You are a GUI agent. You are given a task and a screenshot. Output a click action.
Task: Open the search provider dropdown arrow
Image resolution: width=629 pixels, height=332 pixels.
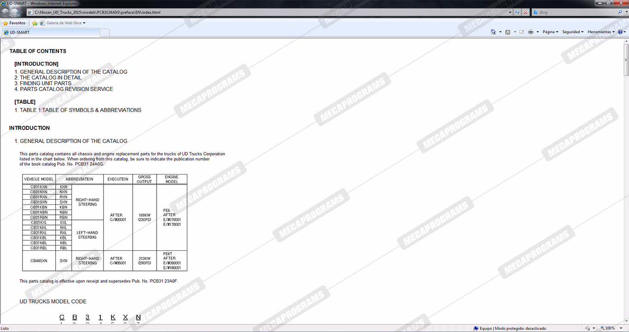626,12
